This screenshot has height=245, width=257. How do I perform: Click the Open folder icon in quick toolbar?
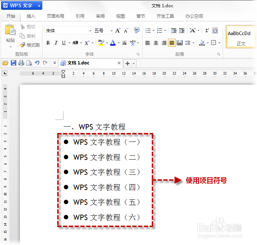5,63
